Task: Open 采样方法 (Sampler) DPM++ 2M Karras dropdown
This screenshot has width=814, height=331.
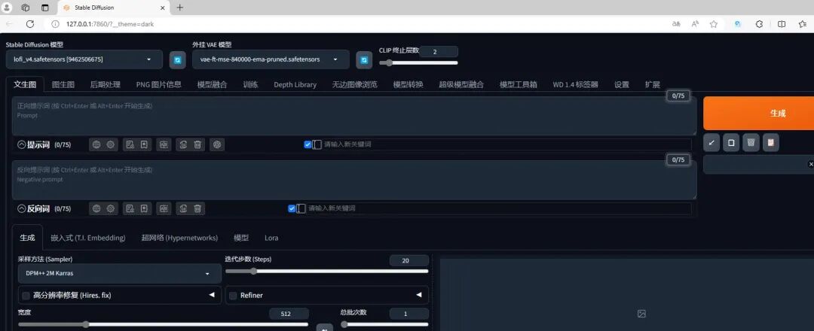Action: (x=120, y=274)
